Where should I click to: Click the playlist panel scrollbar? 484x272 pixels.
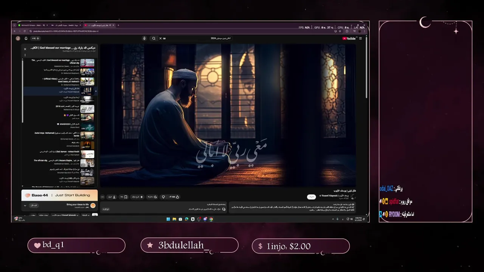23,91
